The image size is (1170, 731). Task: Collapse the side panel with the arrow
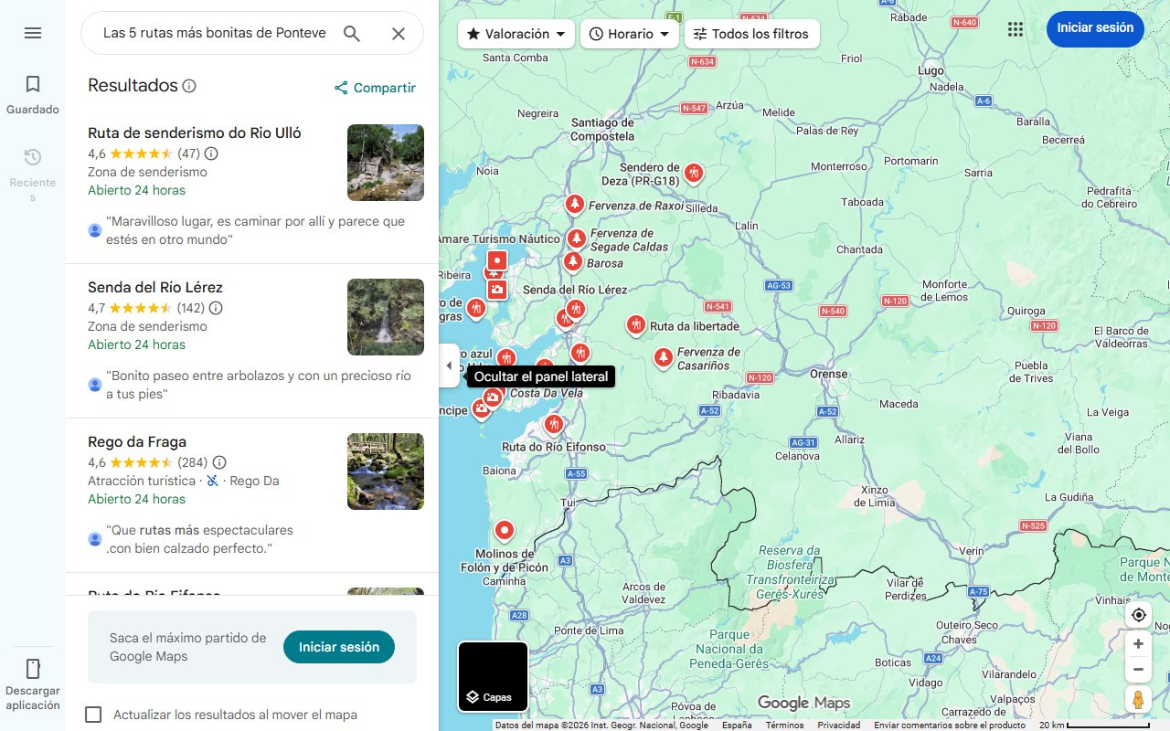(x=449, y=365)
